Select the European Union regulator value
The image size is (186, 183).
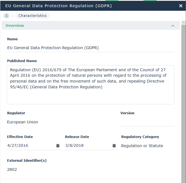(23, 122)
